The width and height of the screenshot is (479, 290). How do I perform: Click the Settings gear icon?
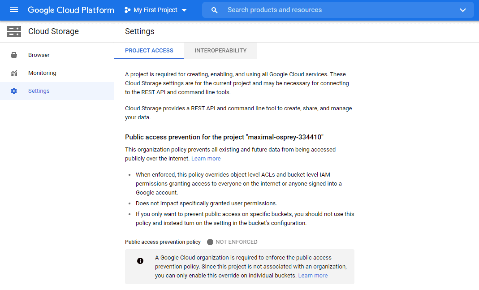(14, 91)
